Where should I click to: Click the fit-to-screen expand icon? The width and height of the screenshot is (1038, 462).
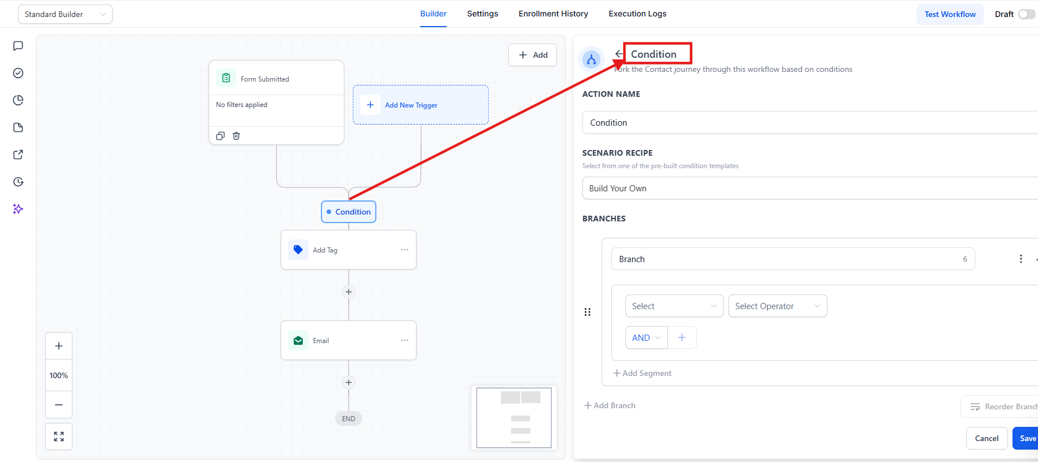click(59, 437)
